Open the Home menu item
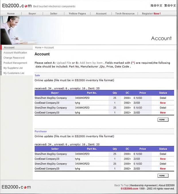178x194 pixels. [11, 14]
